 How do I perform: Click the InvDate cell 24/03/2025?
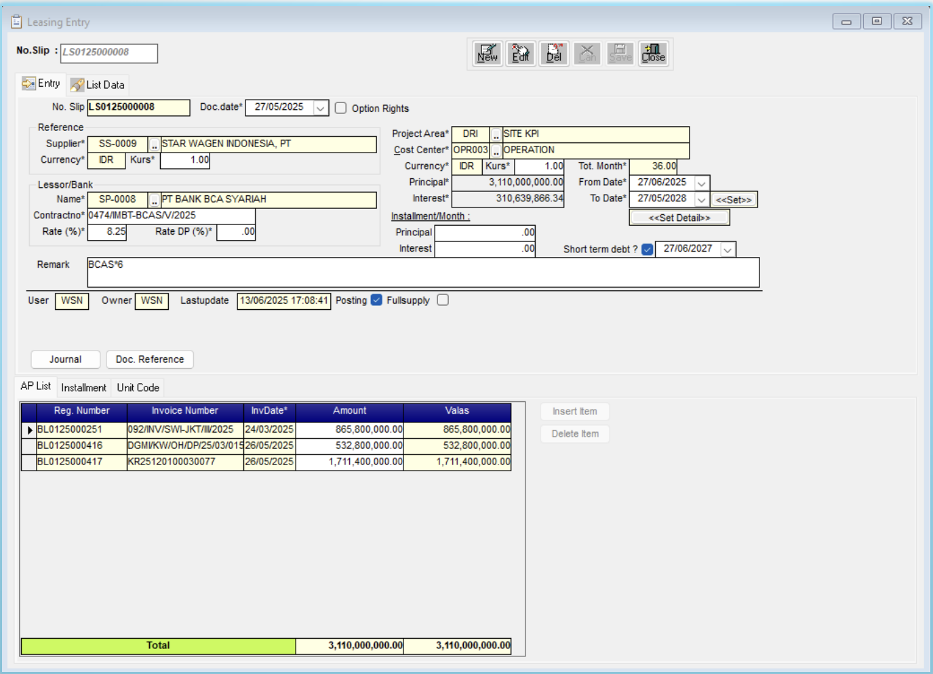point(270,430)
